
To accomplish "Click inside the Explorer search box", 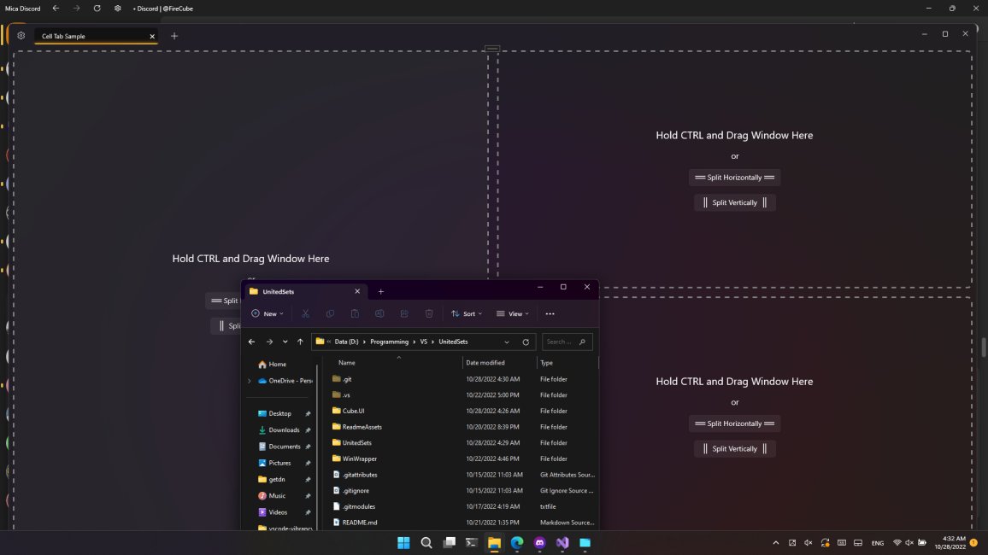I will point(564,342).
